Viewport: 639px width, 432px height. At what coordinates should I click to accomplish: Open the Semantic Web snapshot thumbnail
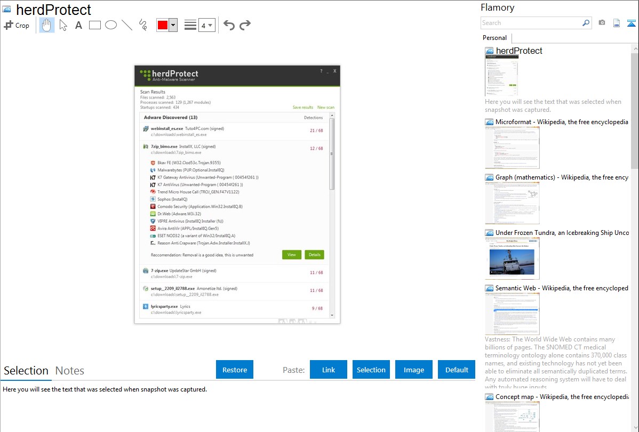[x=512, y=314]
